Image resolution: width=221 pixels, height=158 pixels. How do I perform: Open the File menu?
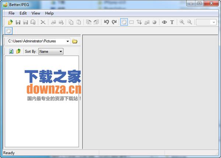(11, 13)
